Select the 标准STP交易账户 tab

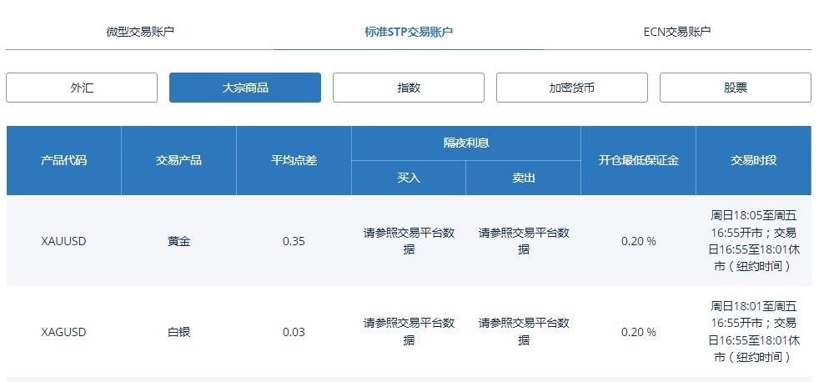[x=409, y=32]
